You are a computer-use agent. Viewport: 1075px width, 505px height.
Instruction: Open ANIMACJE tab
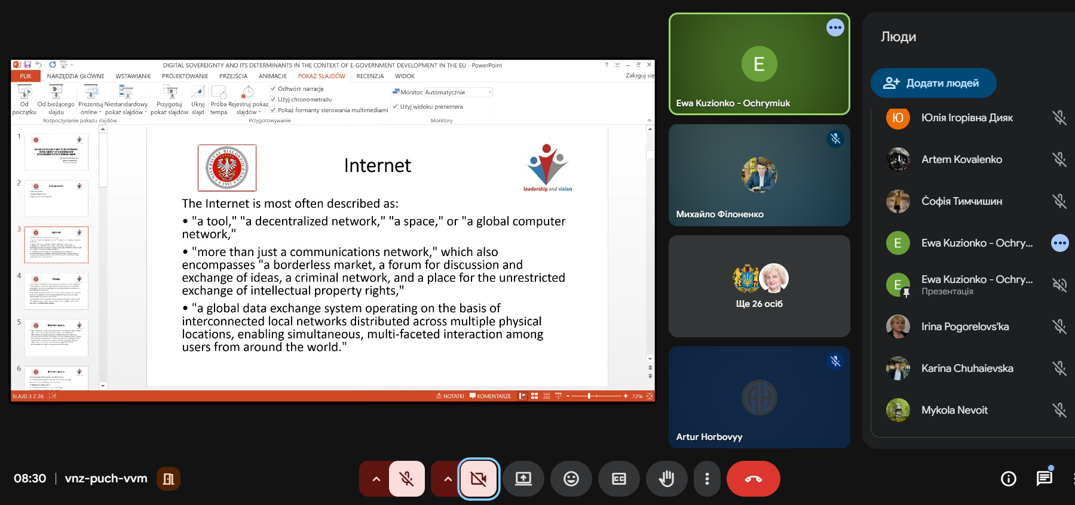pyautogui.click(x=272, y=76)
